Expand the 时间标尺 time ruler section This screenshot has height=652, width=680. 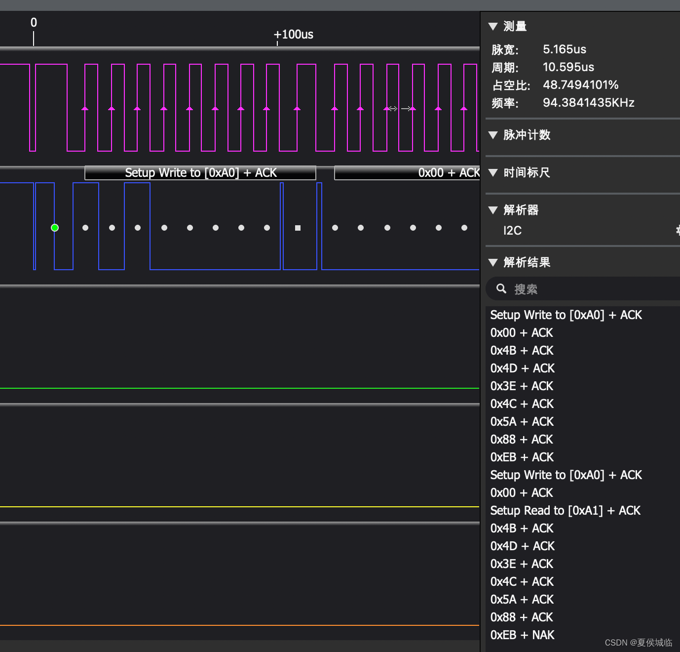pyautogui.click(x=492, y=172)
